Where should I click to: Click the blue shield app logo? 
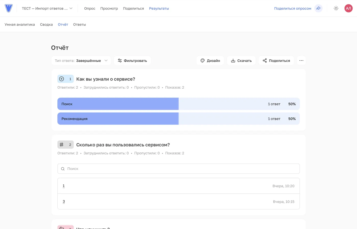pyautogui.click(x=8, y=8)
